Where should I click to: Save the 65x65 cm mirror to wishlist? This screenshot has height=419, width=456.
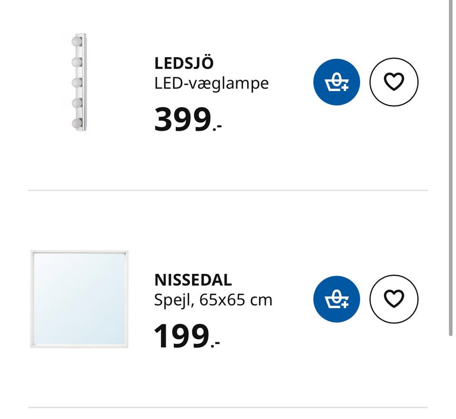tap(394, 299)
